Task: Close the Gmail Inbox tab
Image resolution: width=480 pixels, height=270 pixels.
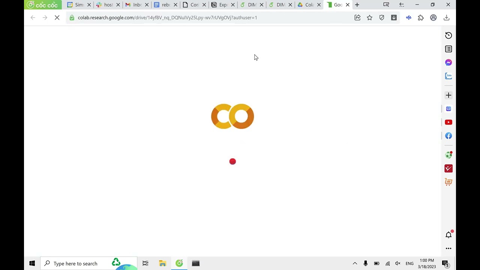Action: (x=147, y=5)
